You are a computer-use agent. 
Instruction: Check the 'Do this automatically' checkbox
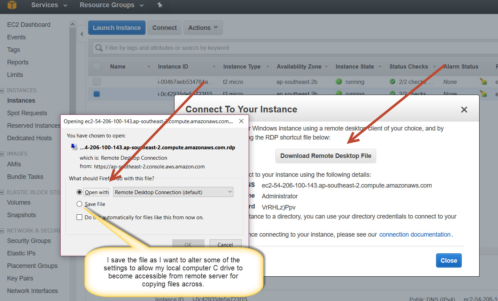79,217
